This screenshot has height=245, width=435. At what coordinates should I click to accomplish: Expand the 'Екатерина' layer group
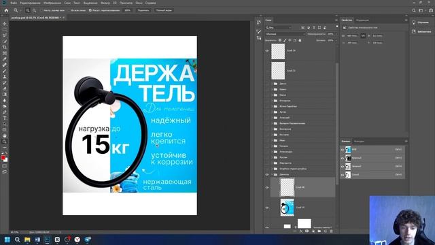coord(272,129)
